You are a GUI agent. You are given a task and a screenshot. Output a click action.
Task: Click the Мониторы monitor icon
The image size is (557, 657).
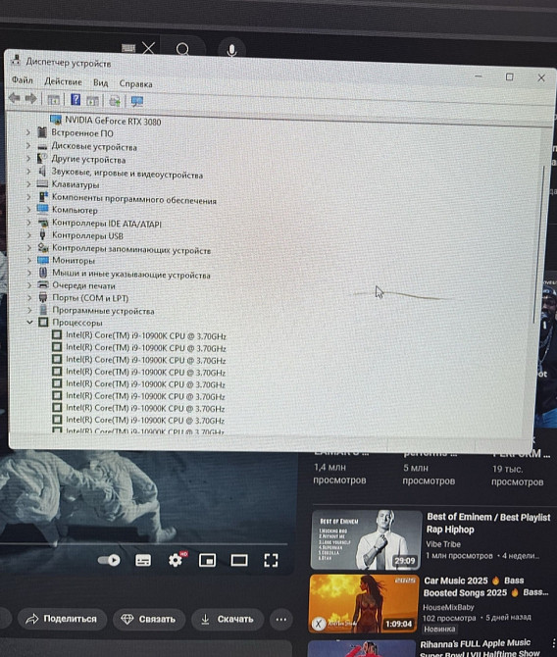43,260
